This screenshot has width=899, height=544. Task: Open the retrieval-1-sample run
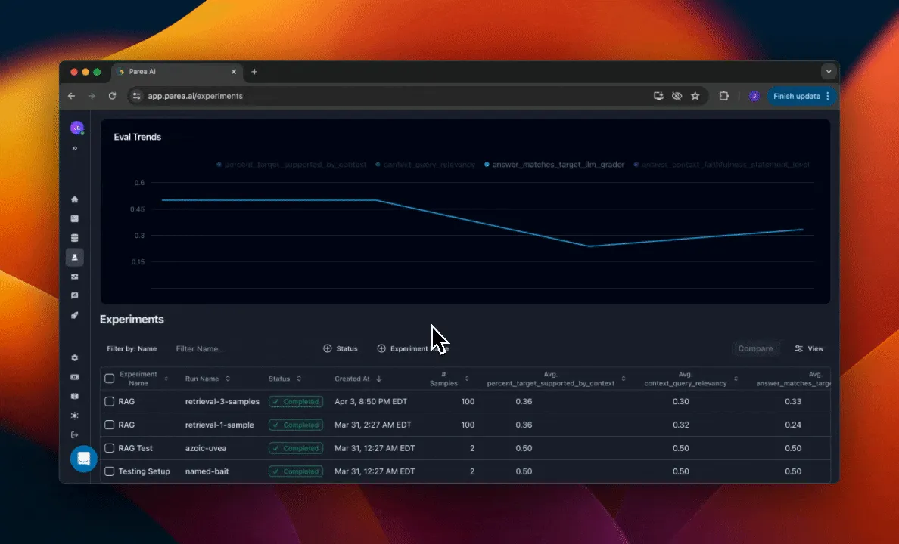click(219, 425)
